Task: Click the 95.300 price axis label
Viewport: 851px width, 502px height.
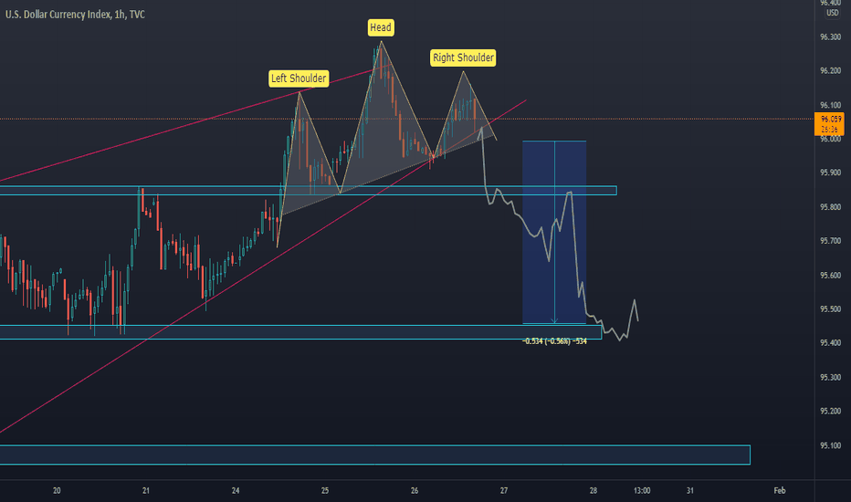Action: click(830, 377)
